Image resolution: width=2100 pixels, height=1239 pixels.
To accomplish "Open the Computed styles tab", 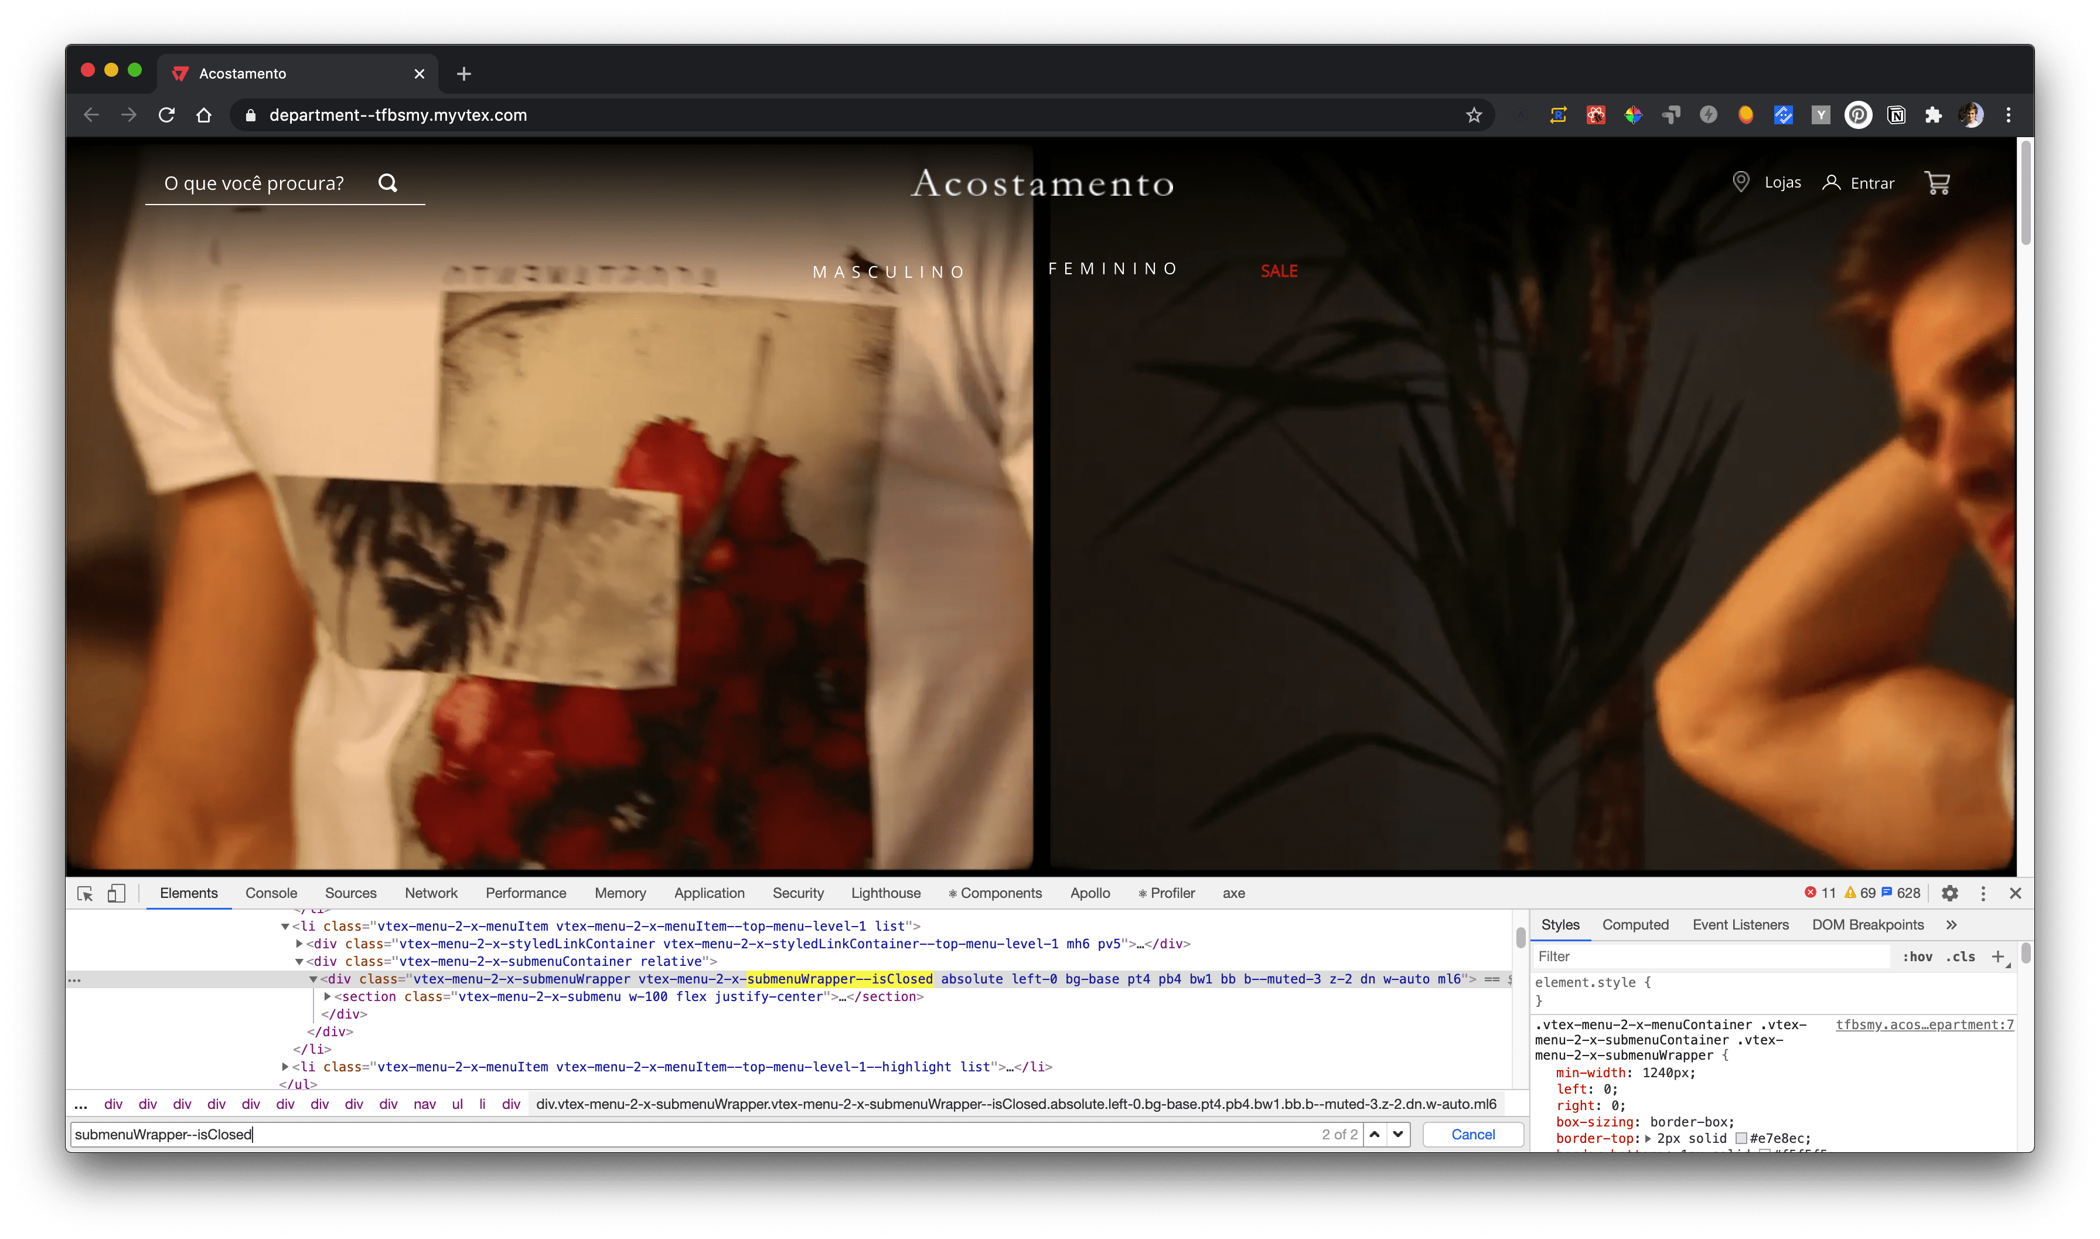I will 1635,925.
